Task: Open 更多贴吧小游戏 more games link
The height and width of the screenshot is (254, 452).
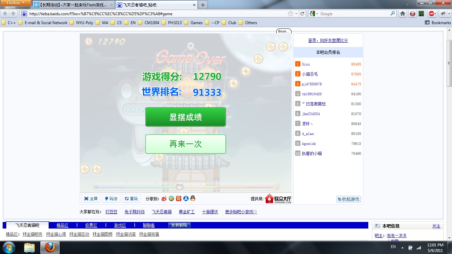Action: [x=241, y=212]
